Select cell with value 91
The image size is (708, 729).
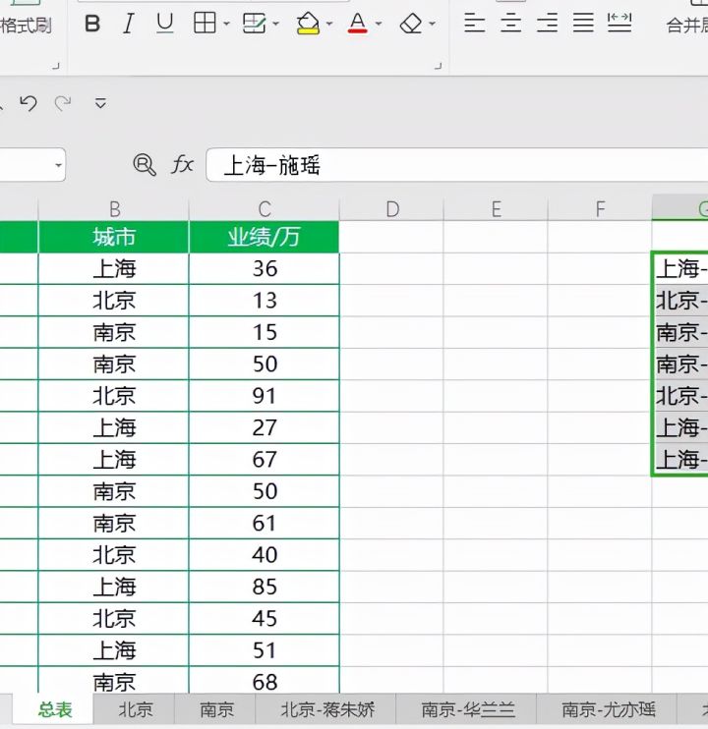pyautogui.click(x=265, y=396)
